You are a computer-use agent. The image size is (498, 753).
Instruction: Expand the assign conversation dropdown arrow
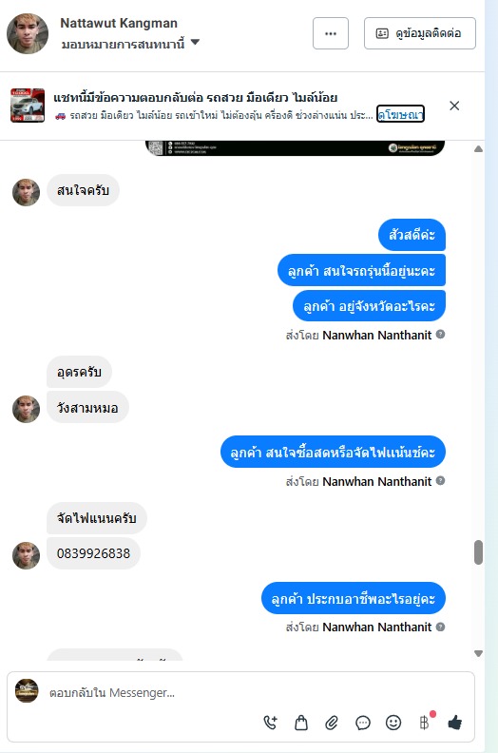[195, 42]
